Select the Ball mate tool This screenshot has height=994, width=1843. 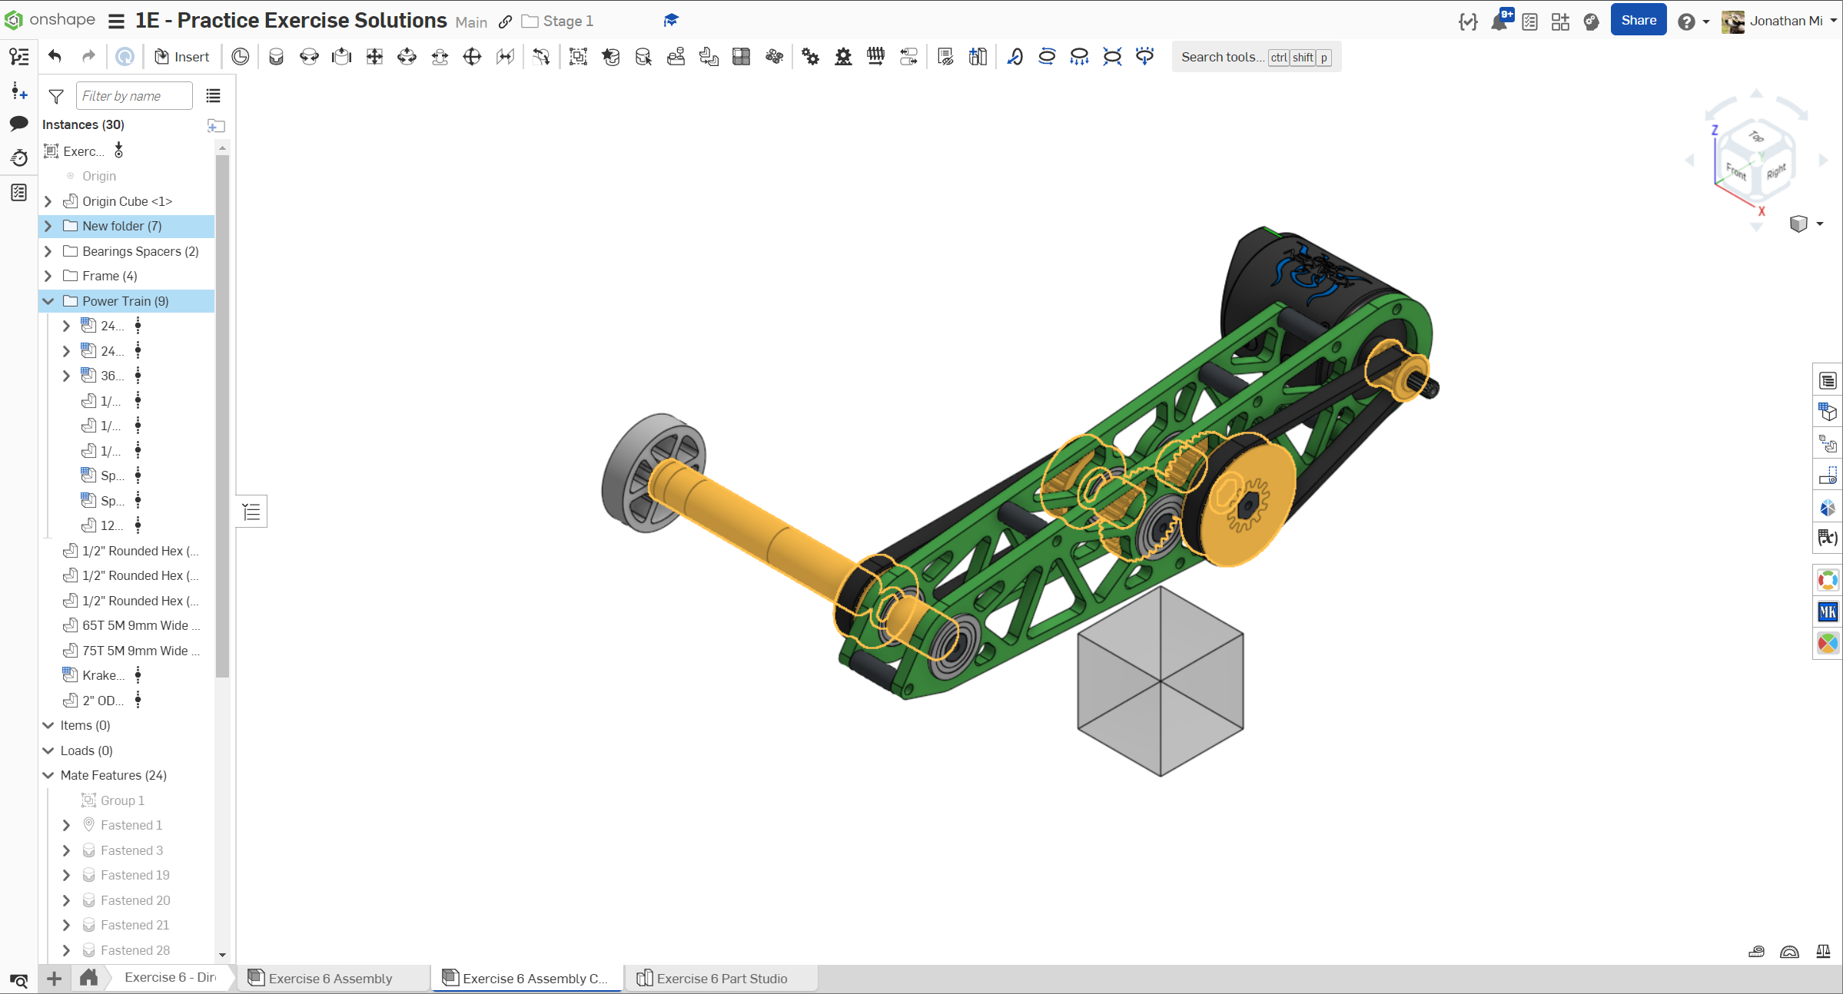pyautogui.click(x=472, y=57)
